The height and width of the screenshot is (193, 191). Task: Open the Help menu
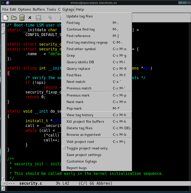click(80, 10)
